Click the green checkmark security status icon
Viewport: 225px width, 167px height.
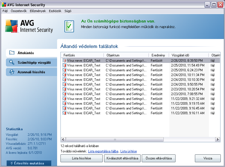coord(69,26)
